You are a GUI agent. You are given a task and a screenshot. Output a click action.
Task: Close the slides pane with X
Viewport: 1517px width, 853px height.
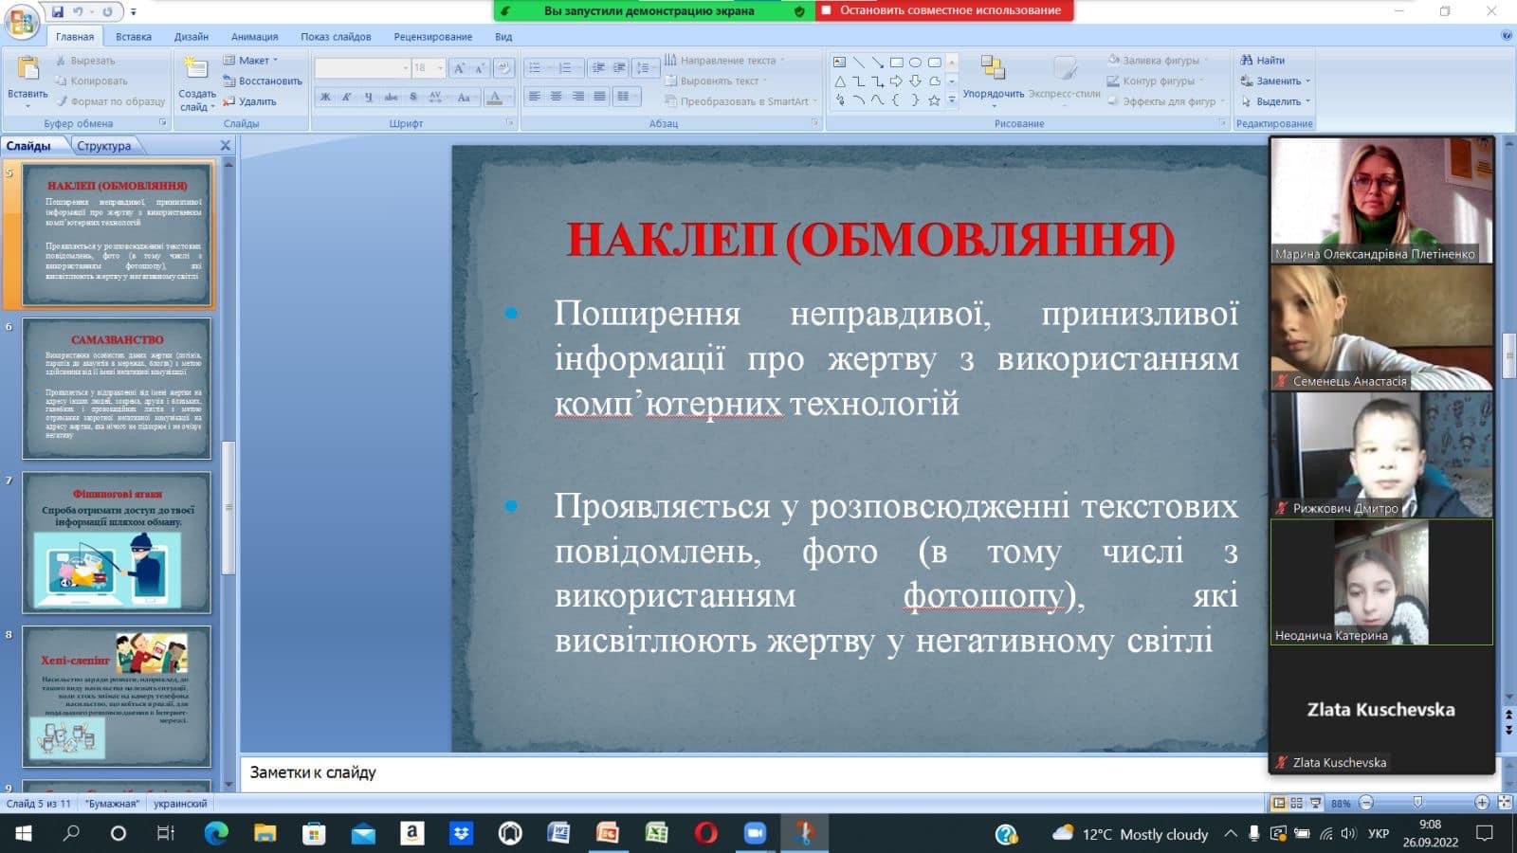click(226, 146)
